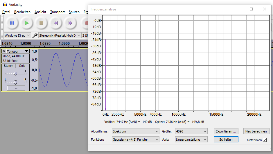This screenshot has height=154, width=273.
Task: Stop playback with the Stop button
Action: point(41,23)
